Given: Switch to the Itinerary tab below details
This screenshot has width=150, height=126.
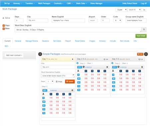Looking at the screenshot, I should (102, 41).
